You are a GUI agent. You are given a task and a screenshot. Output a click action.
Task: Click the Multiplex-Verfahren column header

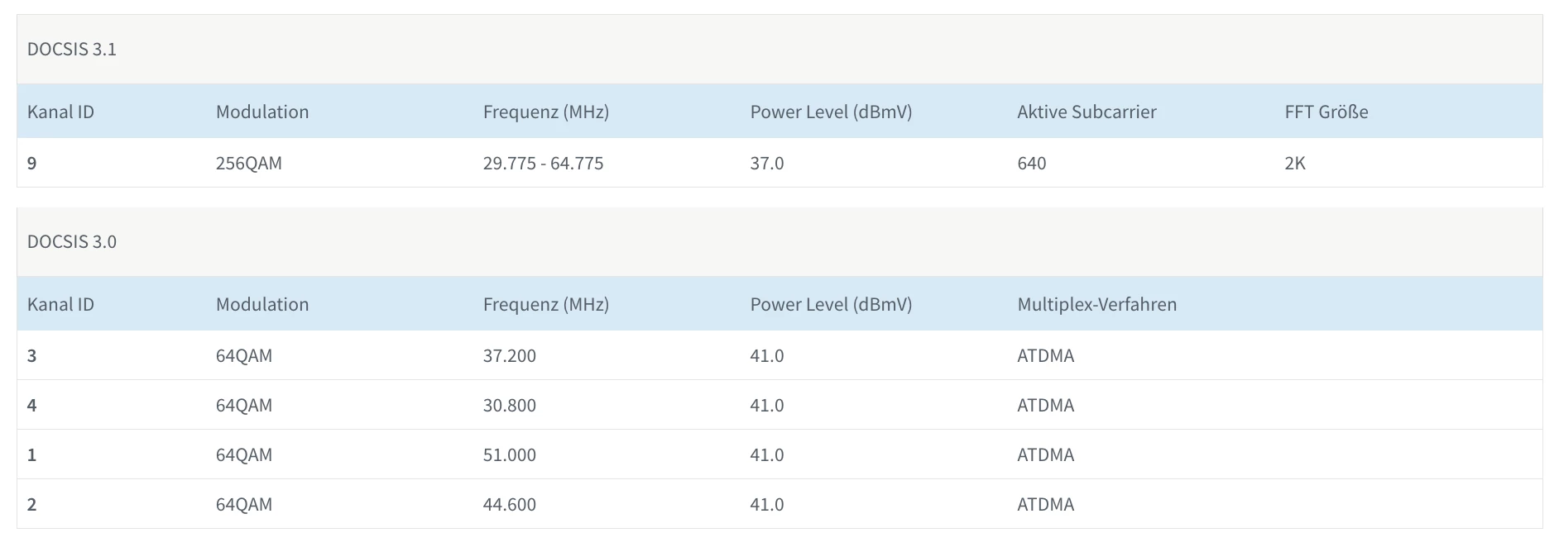coord(1096,305)
